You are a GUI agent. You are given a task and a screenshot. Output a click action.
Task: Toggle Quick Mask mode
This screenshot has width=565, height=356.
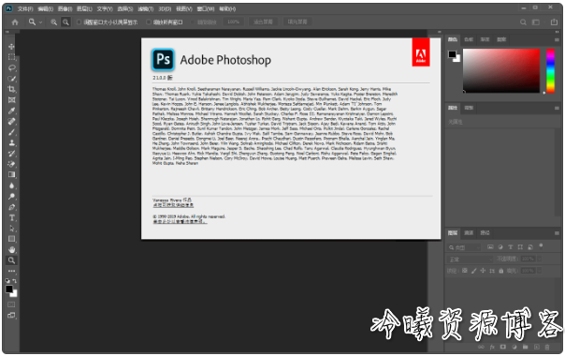tap(11, 304)
